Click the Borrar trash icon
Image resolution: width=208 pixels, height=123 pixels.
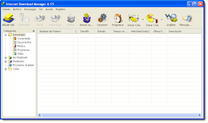point(71,18)
